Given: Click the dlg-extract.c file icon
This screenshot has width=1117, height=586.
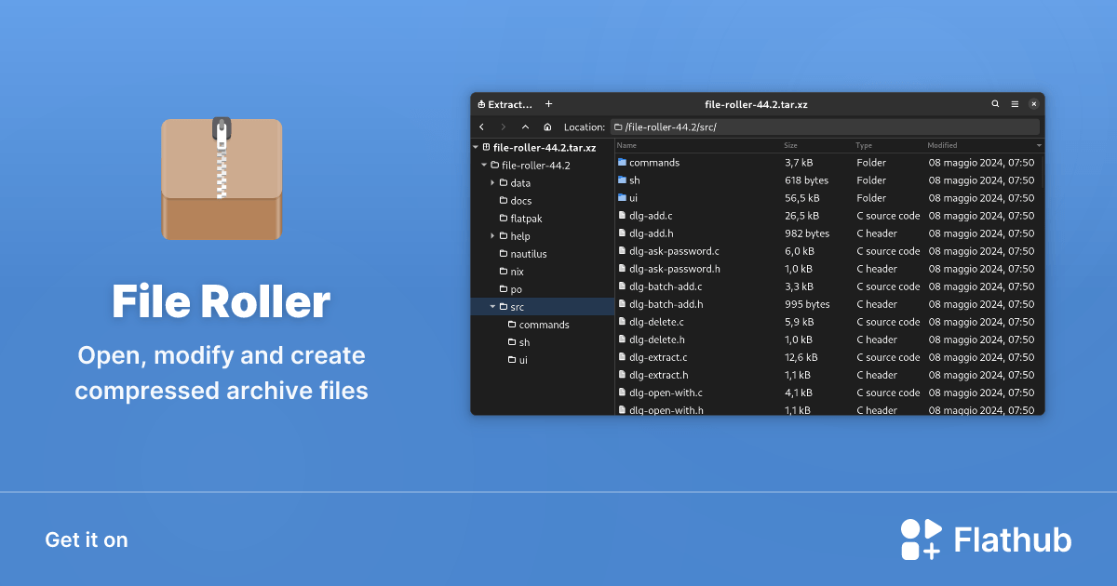Looking at the screenshot, I should coord(622,356).
